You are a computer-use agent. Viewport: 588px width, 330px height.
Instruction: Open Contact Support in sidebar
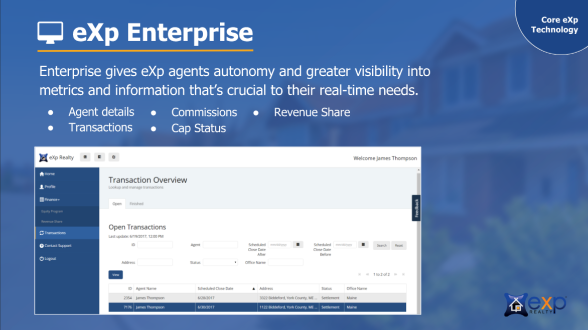[x=58, y=246]
